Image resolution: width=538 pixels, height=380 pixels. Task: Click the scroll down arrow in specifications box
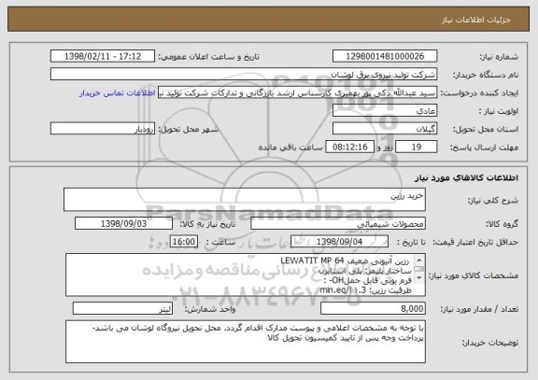419,278
